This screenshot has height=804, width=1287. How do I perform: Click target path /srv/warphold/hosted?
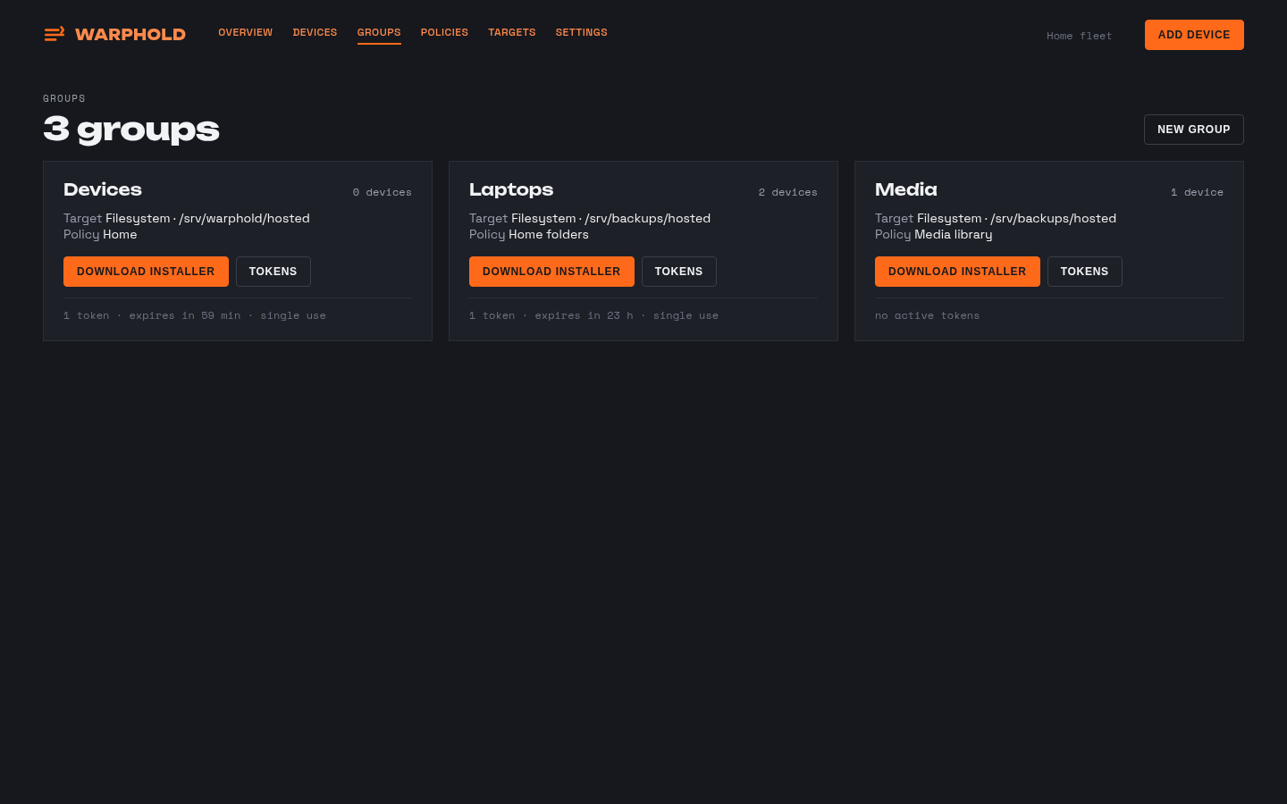click(x=245, y=218)
